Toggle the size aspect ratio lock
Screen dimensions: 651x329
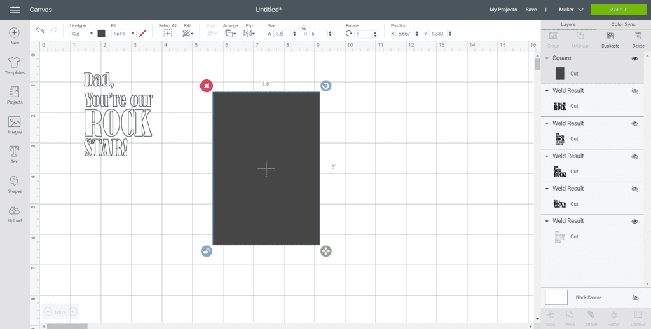(x=304, y=27)
